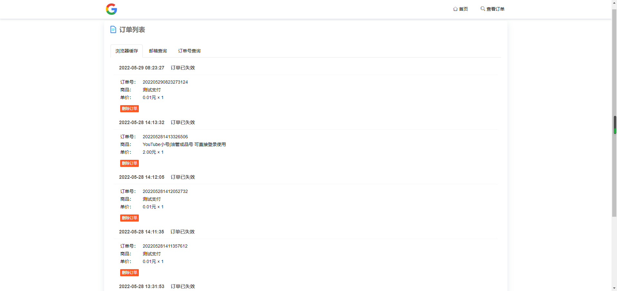Click 测试支付 product of order 202205281411357612

tap(152, 254)
